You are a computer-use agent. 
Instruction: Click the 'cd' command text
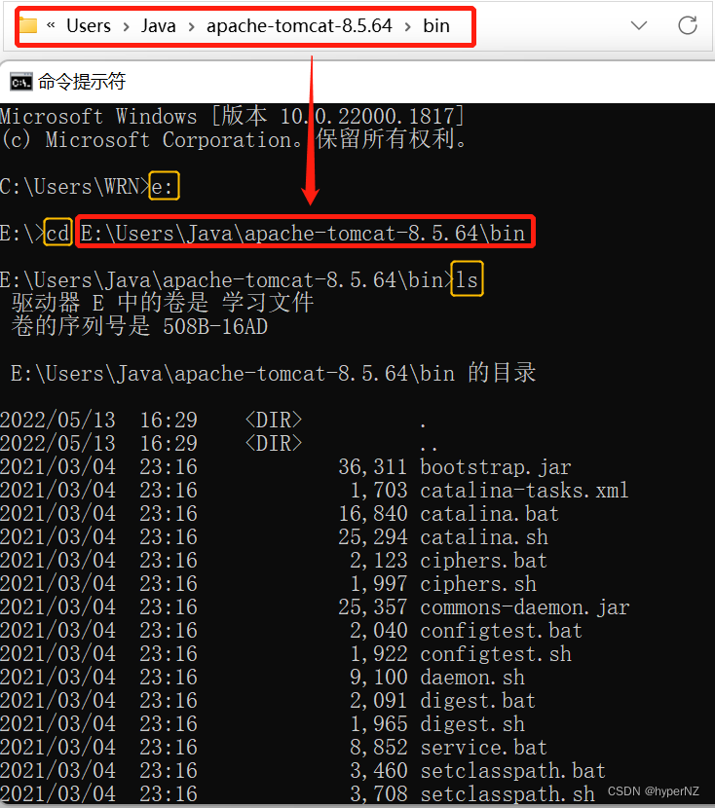[57, 233]
